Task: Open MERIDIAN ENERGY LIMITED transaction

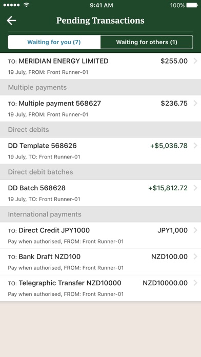Action: (100, 66)
